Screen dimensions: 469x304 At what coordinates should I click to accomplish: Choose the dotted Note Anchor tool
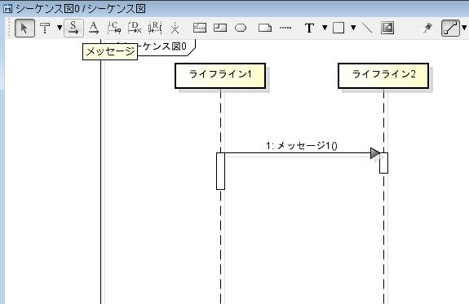click(285, 28)
